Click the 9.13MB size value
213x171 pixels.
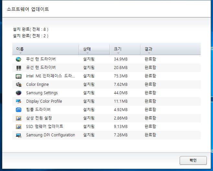click(x=121, y=127)
